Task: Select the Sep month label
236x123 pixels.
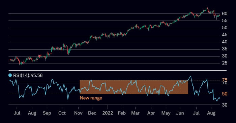Action: tap(47, 113)
